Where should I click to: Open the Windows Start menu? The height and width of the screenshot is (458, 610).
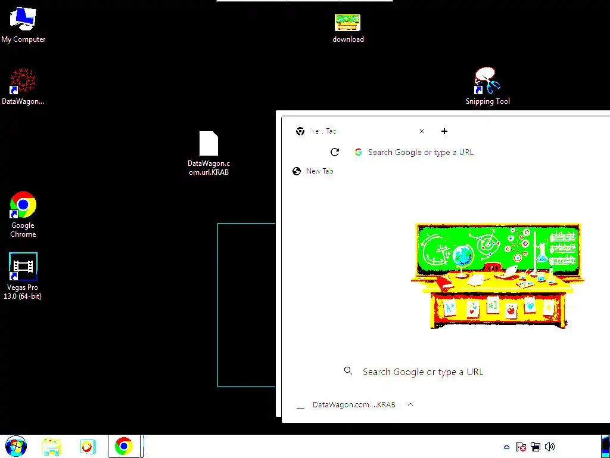(16, 446)
